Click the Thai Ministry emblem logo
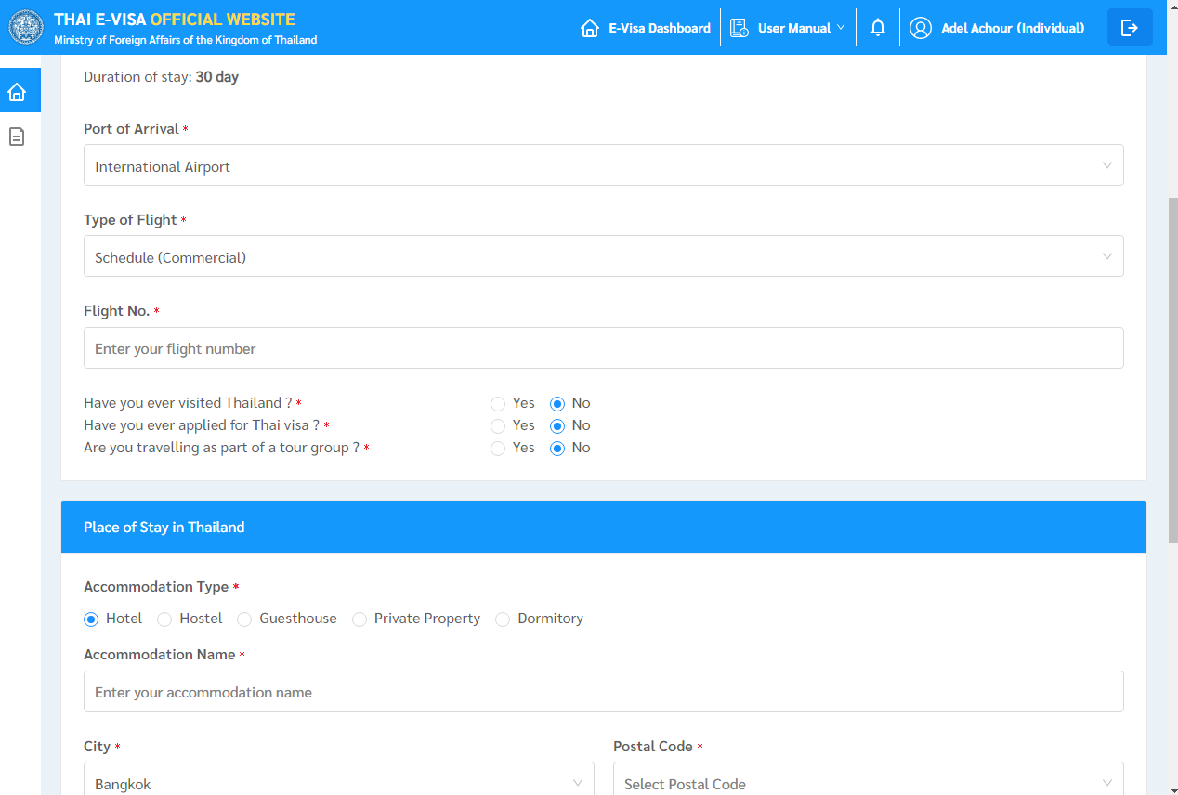This screenshot has width=1178, height=795. point(26,28)
